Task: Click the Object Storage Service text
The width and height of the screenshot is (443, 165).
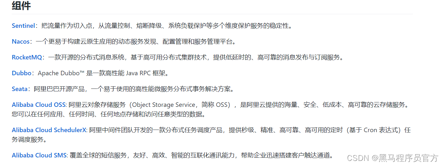Action: (x=164, y=105)
